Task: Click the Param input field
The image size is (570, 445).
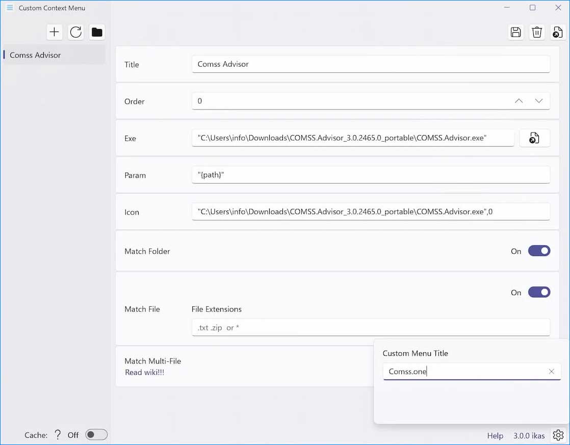Action: (x=371, y=175)
